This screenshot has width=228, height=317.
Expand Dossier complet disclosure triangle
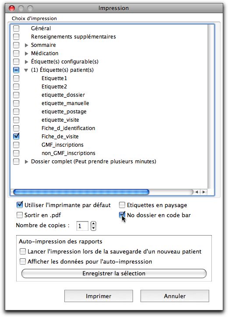coord(26,162)
